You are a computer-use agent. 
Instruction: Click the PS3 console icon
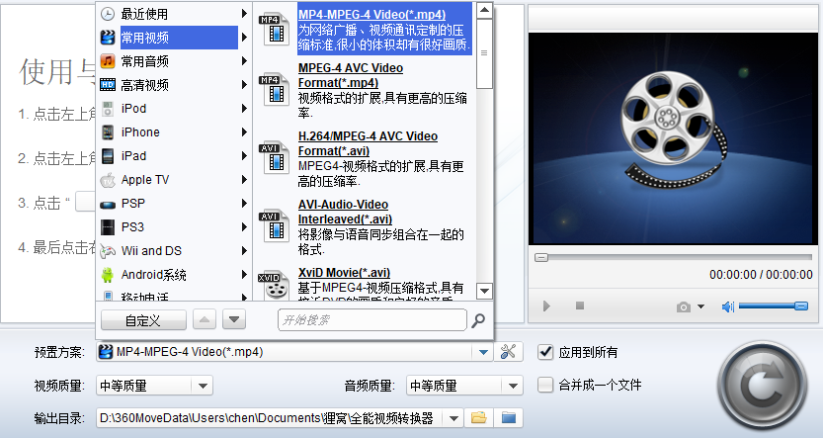(108, 227)
